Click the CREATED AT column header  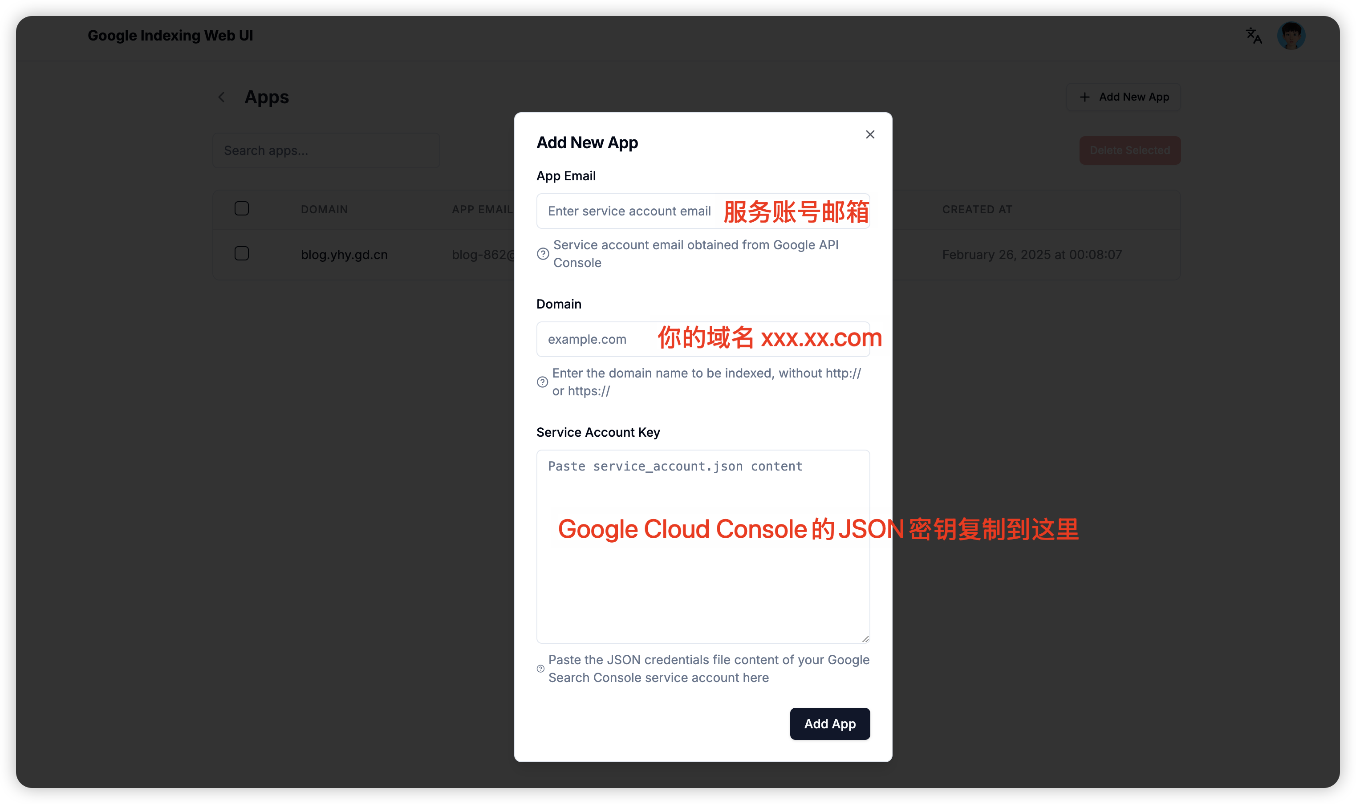977,209
